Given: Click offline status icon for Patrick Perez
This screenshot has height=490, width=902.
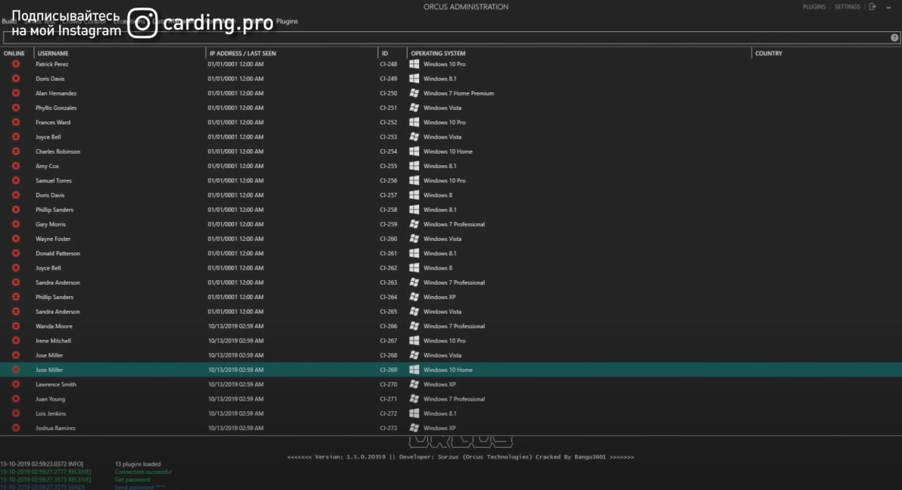Looking at the screenshot, I should click(16, 64).
